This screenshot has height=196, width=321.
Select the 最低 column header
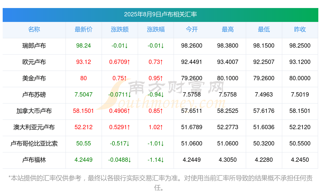[264, 29]
